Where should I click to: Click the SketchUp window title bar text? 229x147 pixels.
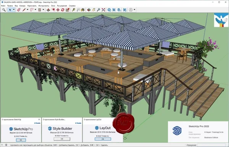click(31, 2)
